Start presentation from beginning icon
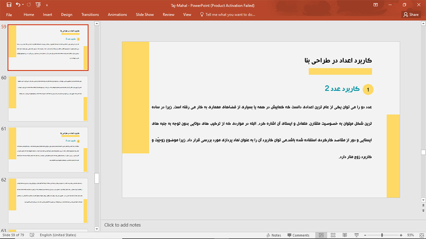The height and width of the screenshot is (239, 426). pos(38,5)
